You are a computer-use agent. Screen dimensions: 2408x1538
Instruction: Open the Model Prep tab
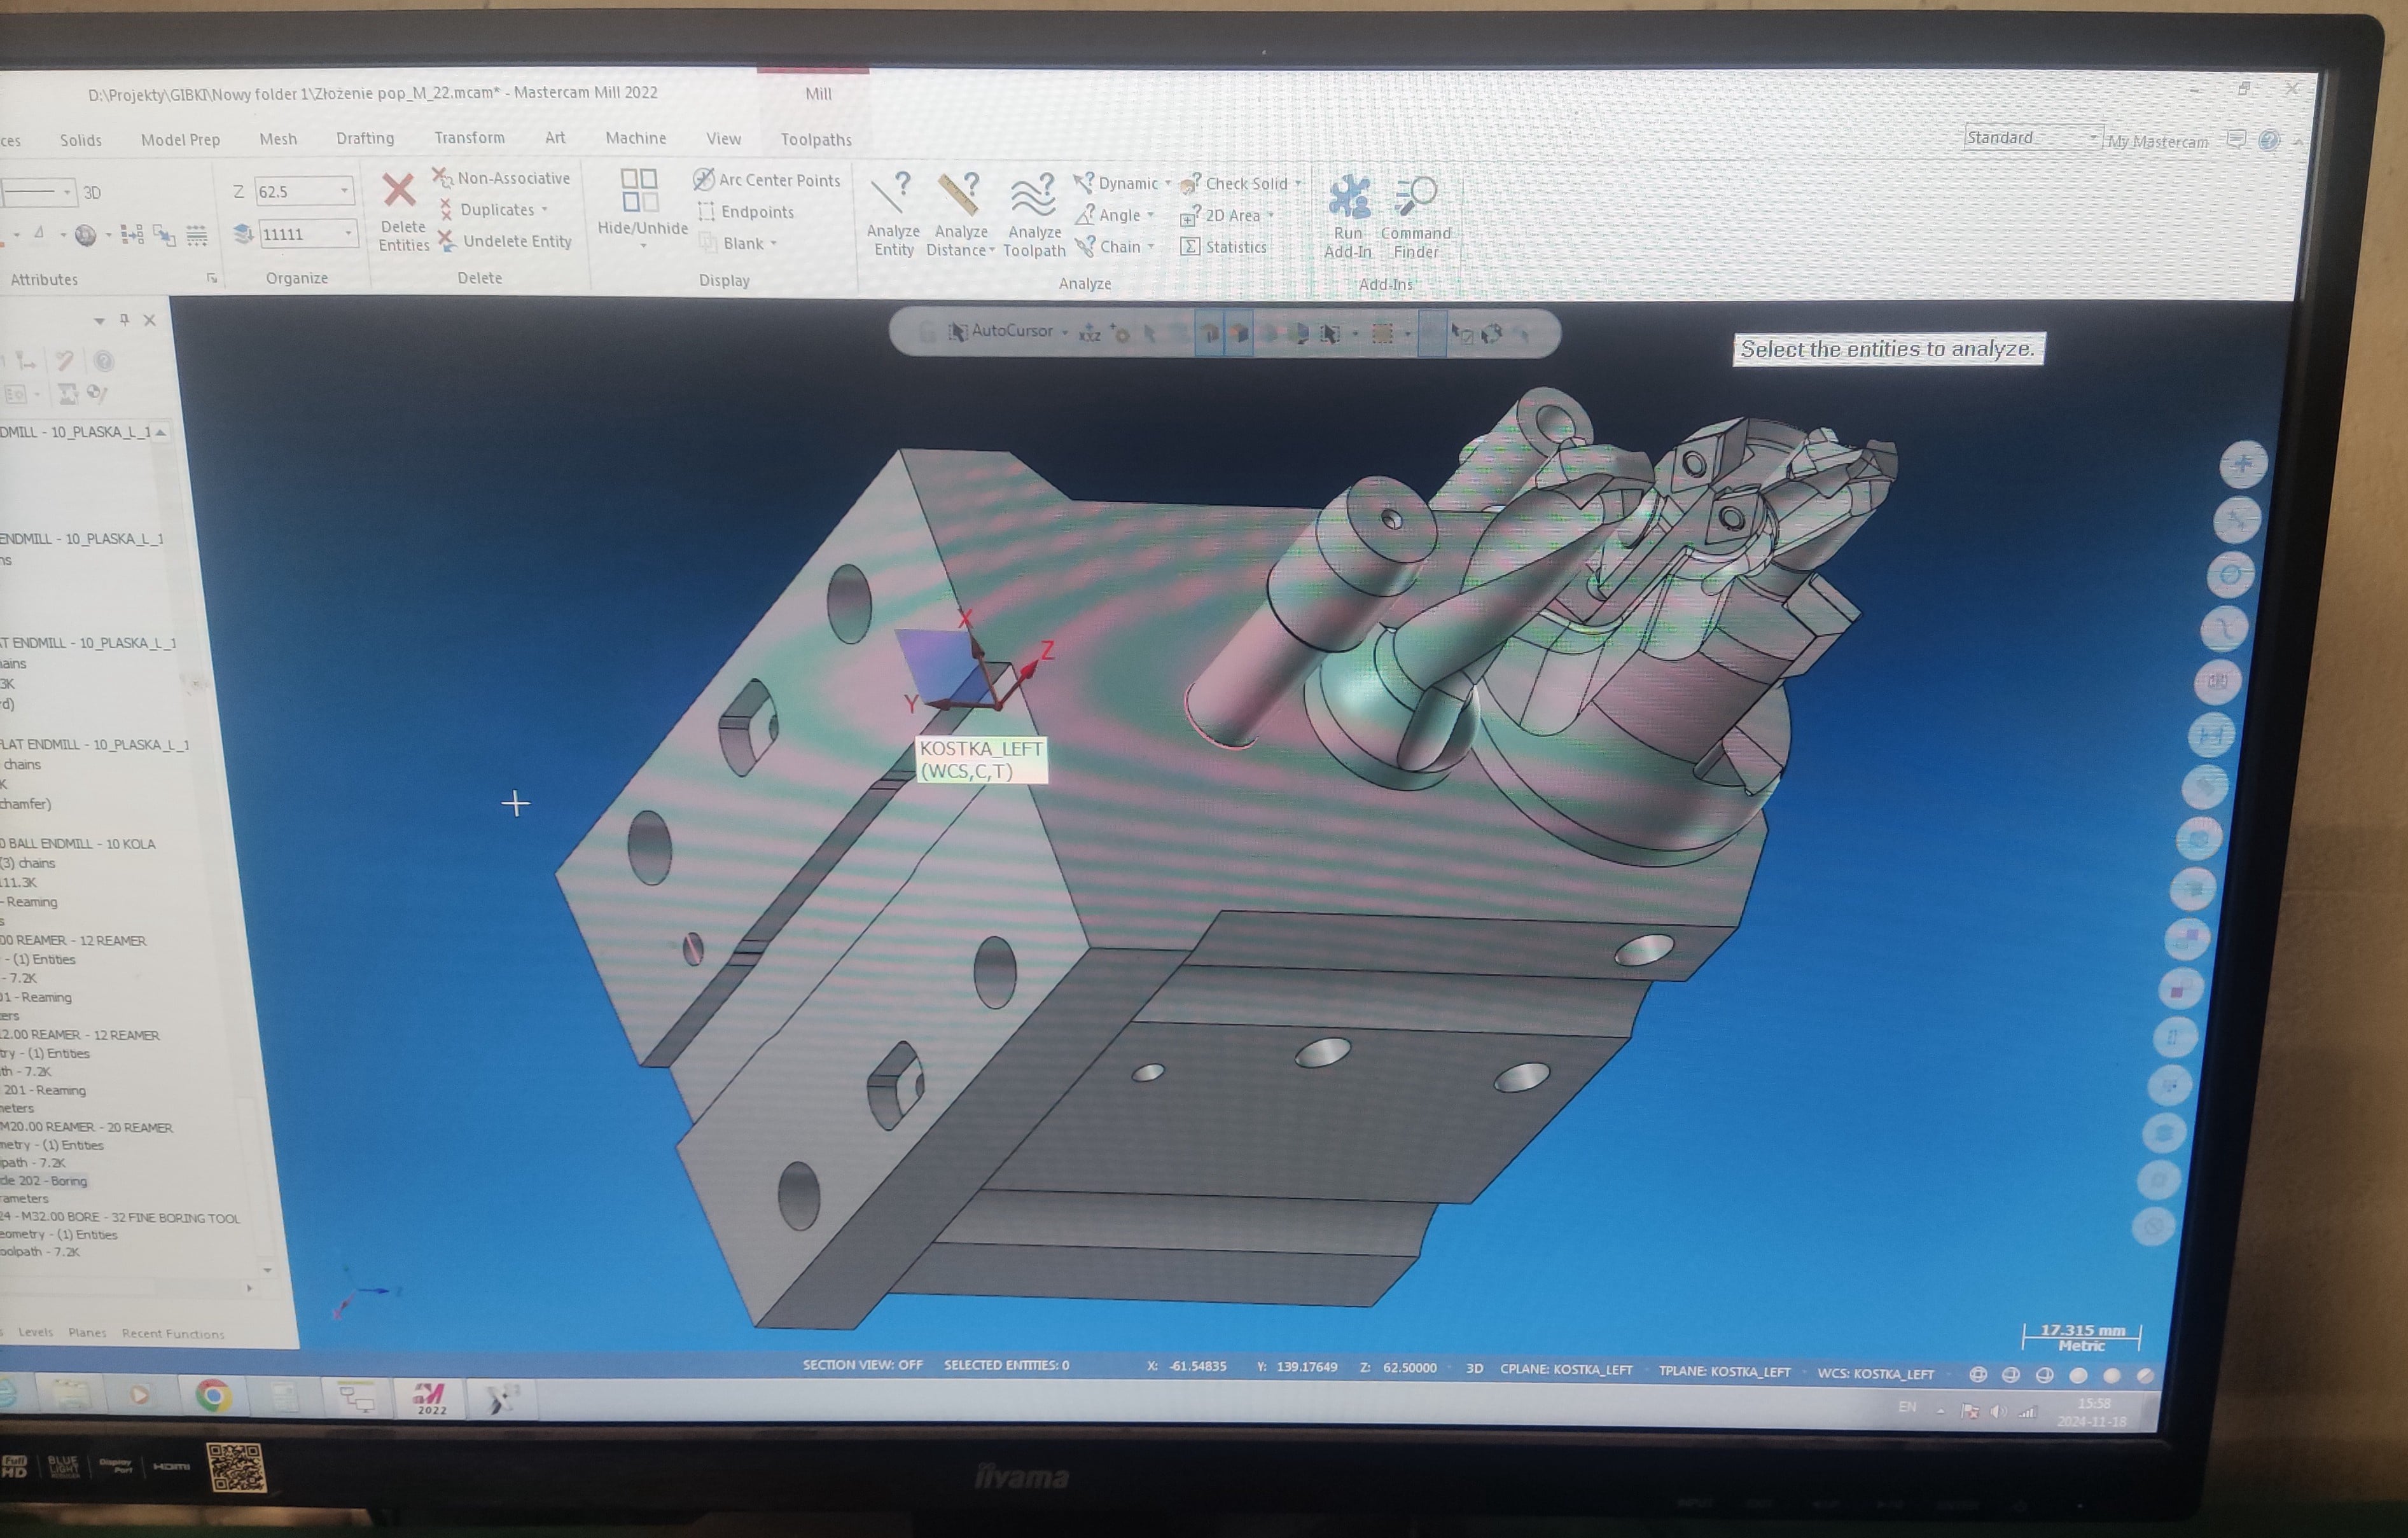180,140
